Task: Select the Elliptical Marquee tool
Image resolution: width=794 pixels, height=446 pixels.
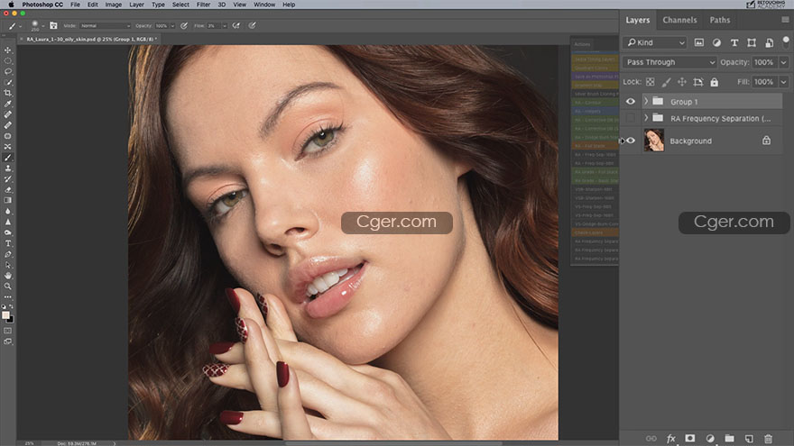Action: [x=7, y=60]
